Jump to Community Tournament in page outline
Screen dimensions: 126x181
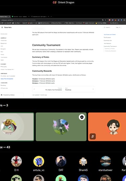click(x=110, y=46)
